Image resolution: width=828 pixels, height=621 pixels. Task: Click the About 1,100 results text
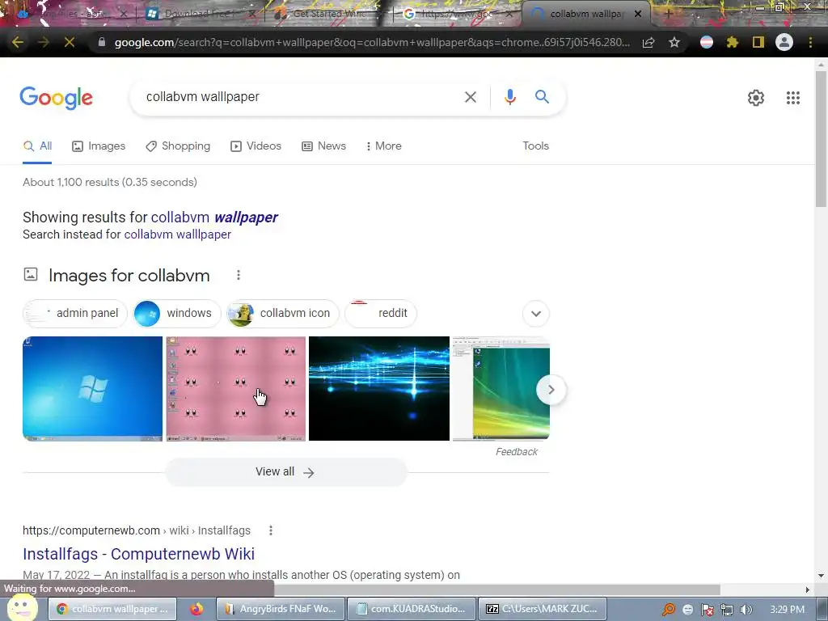[x=110, y=182]
